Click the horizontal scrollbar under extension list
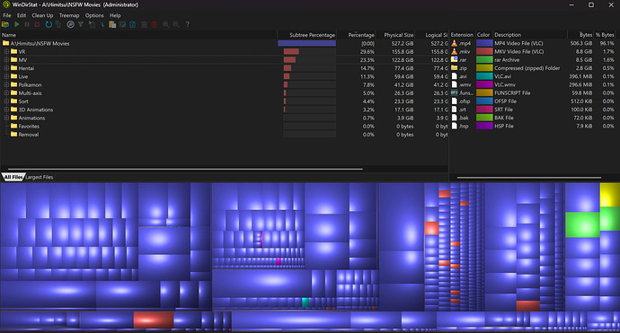The image size is (620, 333). pos(529,178)
